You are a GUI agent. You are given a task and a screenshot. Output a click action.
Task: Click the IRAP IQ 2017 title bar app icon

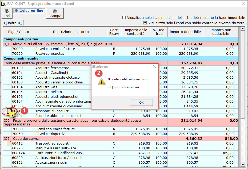click(x=3, y=4)
